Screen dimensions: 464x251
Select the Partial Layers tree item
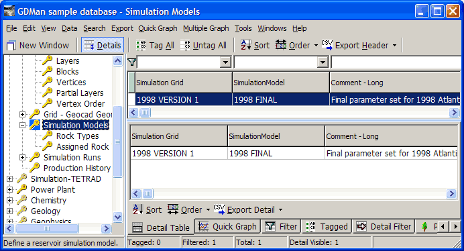point(80,93)
